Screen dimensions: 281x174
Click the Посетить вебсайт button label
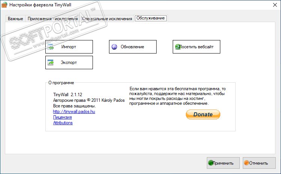(196, 47)
